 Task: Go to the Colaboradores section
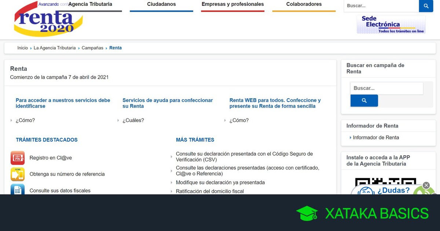pyautogui.click(x=304, y=4)
